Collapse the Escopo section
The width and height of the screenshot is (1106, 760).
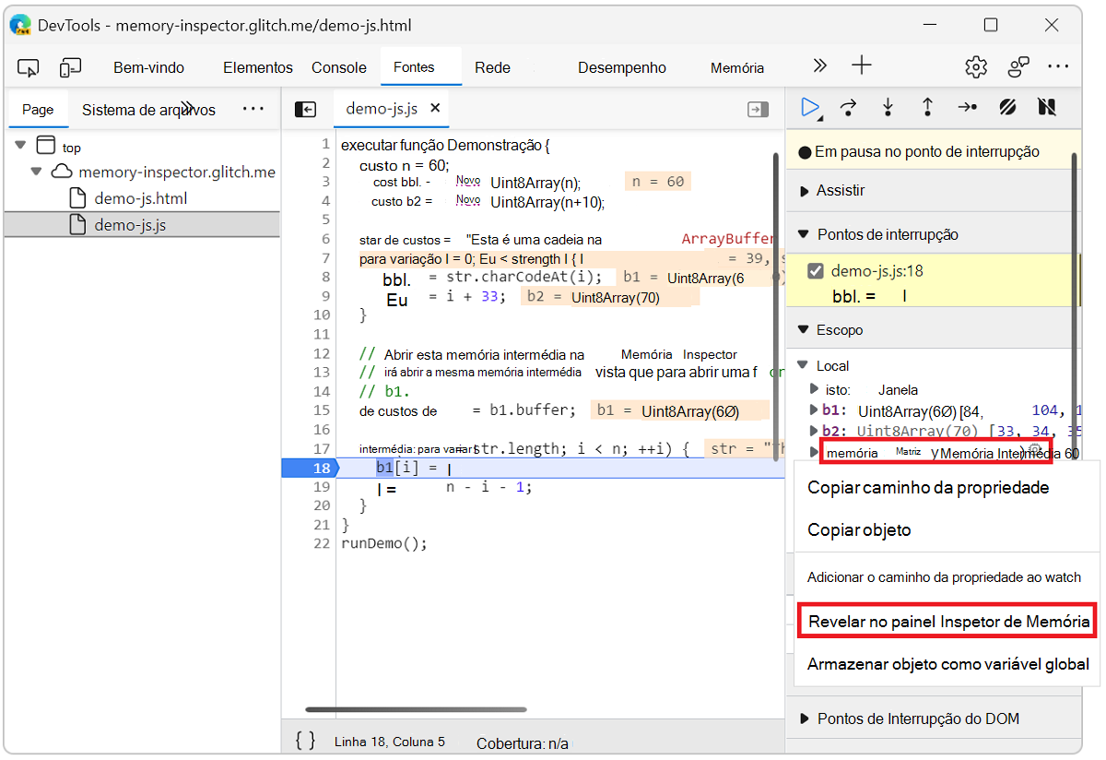[806, 328]
